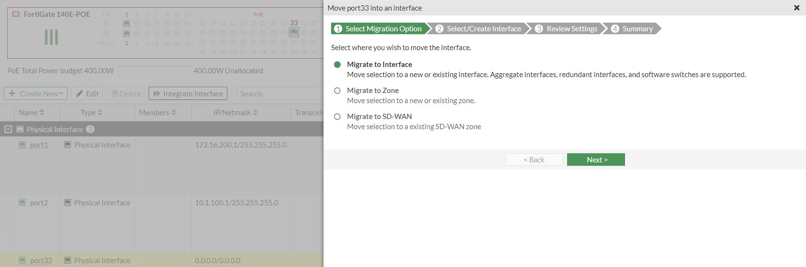Screen dimensions: 806x267
Task: Click the FortiGate 140E-POE device title
Action: tap(57, 14)
